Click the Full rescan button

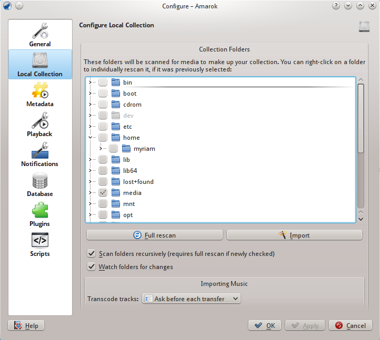155,235
